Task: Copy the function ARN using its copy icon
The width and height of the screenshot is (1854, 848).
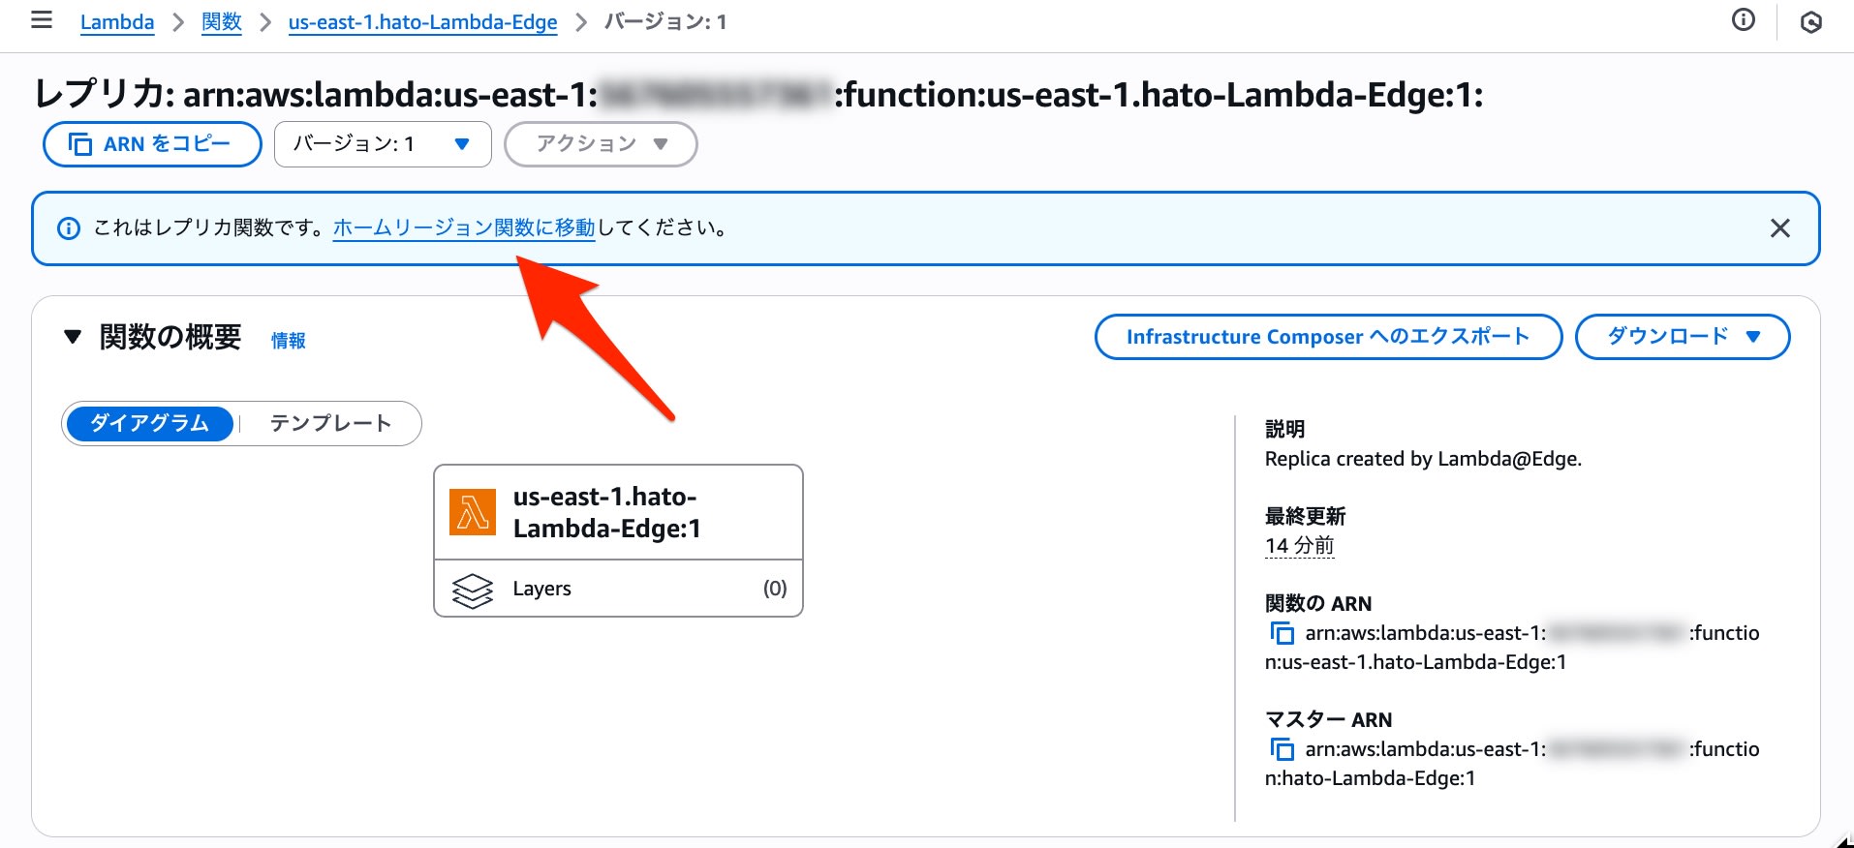Action: pos(1282,633)
